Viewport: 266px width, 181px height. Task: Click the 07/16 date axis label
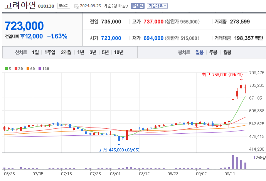coord(66,174)
